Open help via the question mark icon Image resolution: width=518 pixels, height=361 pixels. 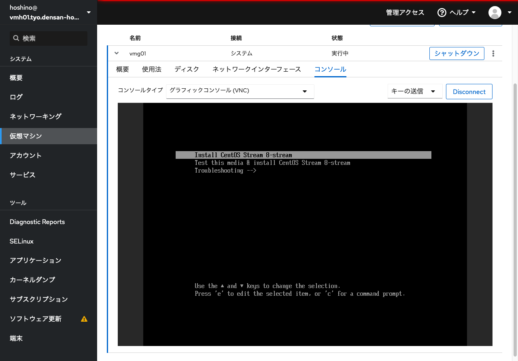[x=442, y=13]
